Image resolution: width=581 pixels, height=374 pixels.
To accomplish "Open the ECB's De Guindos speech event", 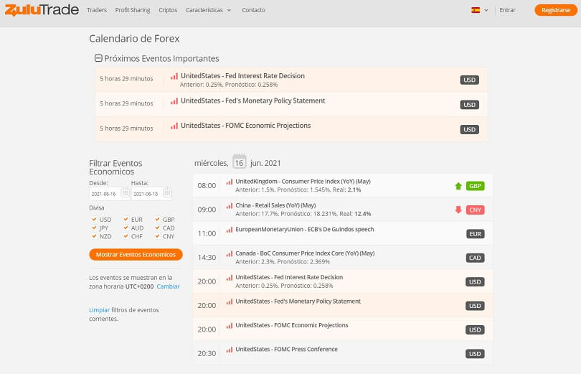I will 305,229.
